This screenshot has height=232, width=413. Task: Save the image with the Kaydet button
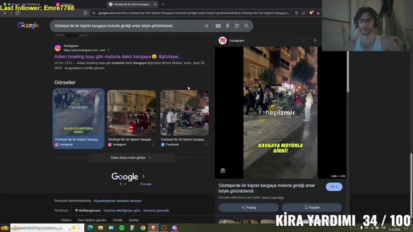312,208
